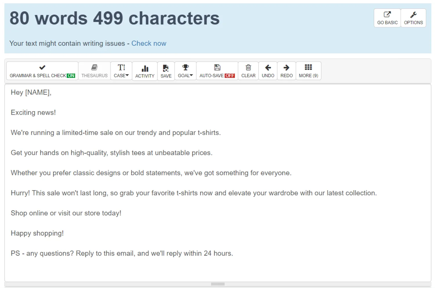Expand the Goal trophy dropdown

[185, 71]
